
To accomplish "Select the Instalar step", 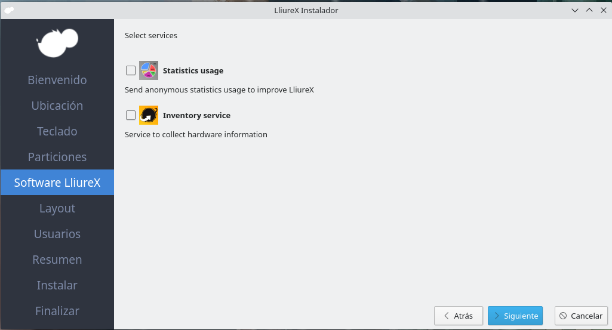I will click(x=57, y=285).
